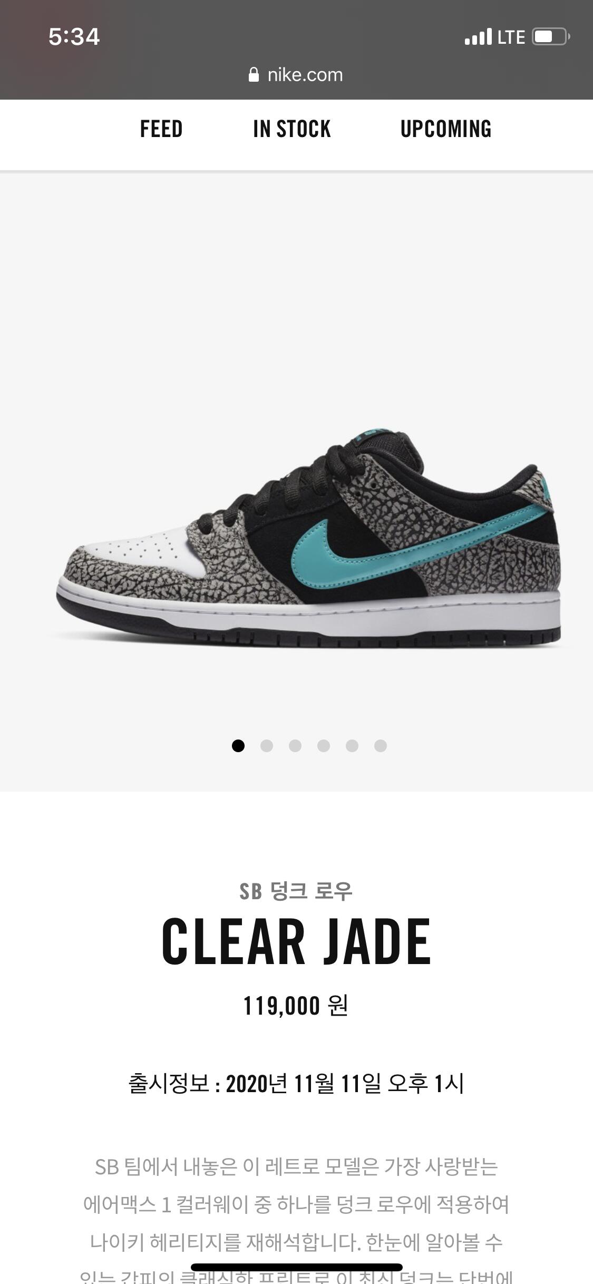
Task: Tap the Dunk Low shoe product image
Action: tap(308, 540)
